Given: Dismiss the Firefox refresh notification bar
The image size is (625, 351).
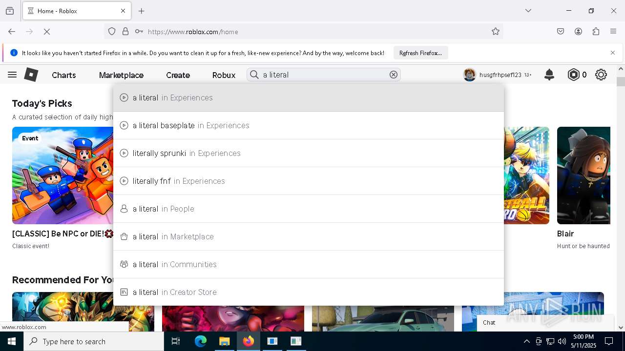Looking at the screenshot, I should 613,53.
